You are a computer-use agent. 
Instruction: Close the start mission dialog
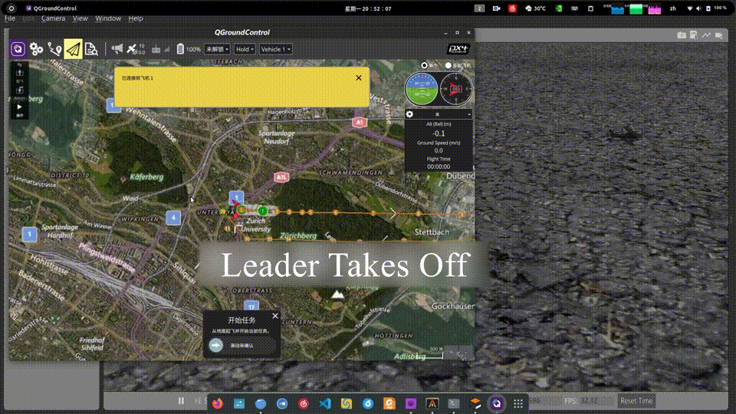tap(275, 316)
